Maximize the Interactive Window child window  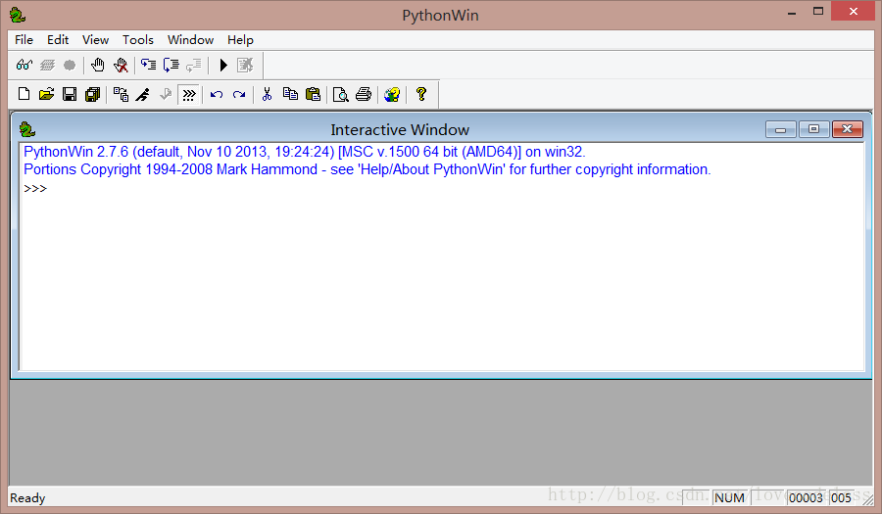[813, 129]
